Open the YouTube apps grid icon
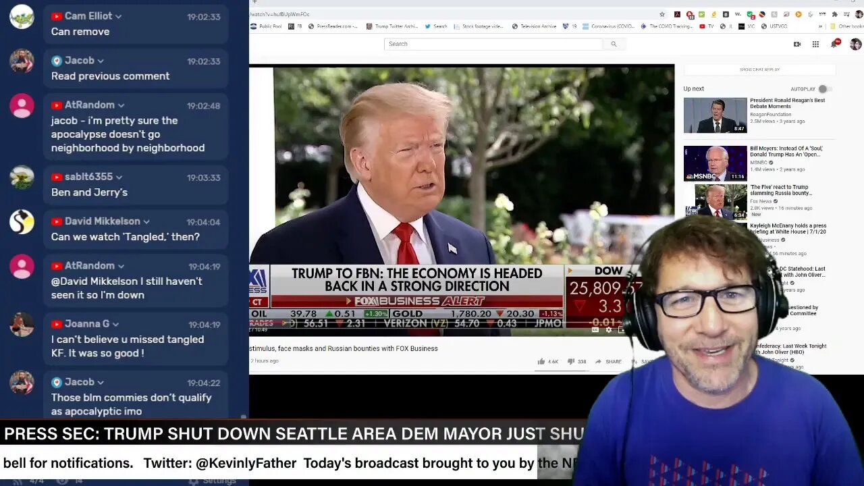 coord(815,44)
